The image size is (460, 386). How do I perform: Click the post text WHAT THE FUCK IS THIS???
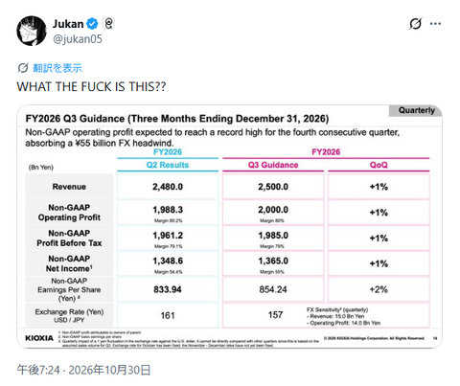91,86
